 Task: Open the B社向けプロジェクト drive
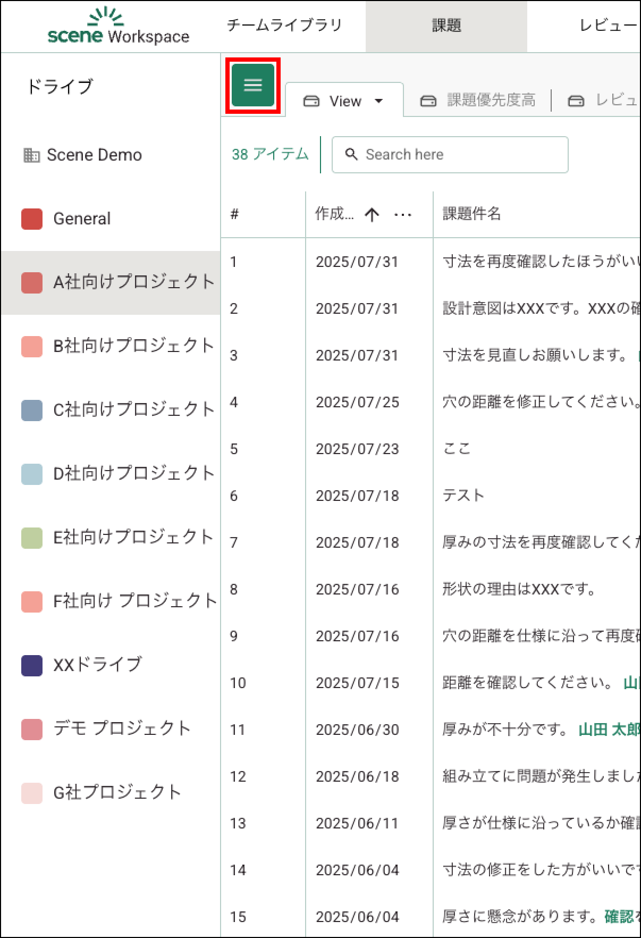pyautogui.click(x=133, y=346)
